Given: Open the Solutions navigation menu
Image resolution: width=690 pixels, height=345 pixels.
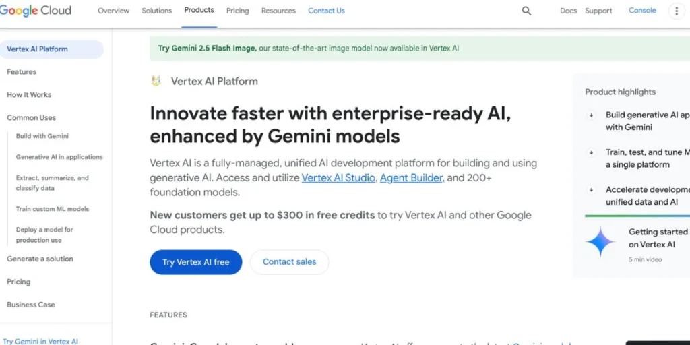Looking at the screenshot, I should 156,11.
